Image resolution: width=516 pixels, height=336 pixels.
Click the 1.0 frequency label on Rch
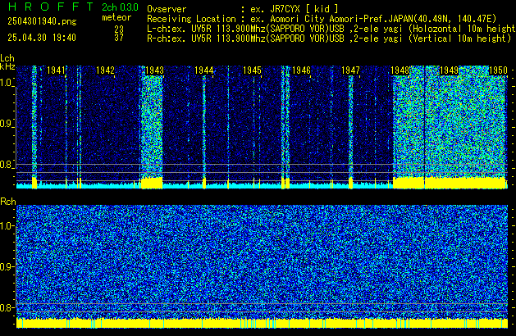pos(7,226)
